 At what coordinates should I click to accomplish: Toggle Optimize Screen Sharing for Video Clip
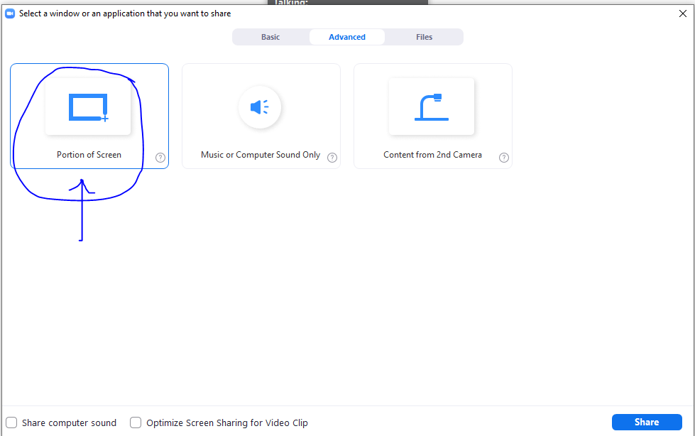[x=136, y=423]
